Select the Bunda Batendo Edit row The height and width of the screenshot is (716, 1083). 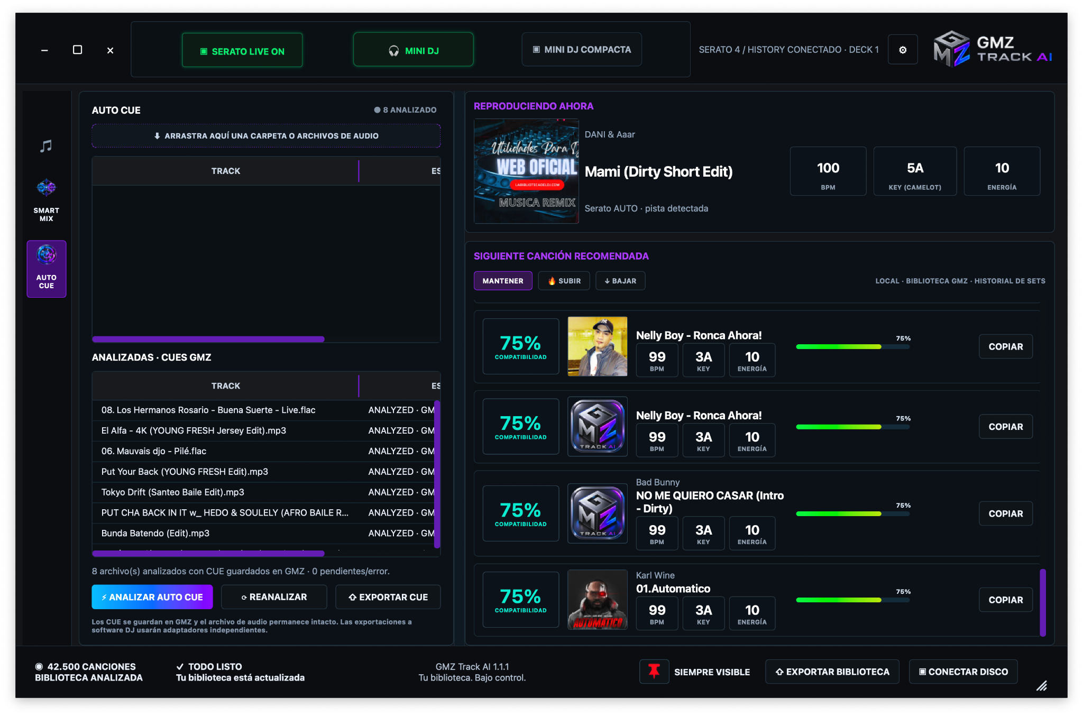pyautogui.click(x=263, y=534)
